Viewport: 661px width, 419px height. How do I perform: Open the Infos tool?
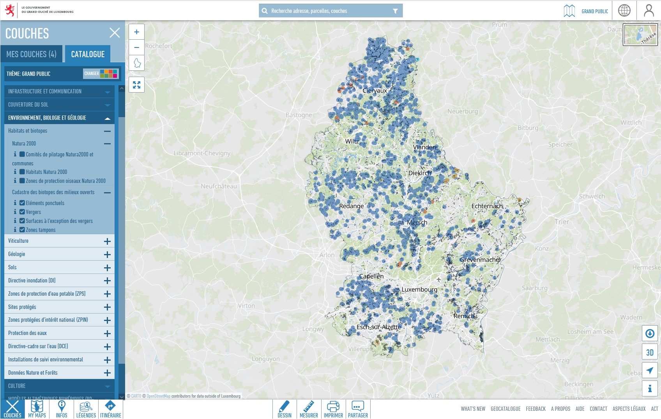62,409
